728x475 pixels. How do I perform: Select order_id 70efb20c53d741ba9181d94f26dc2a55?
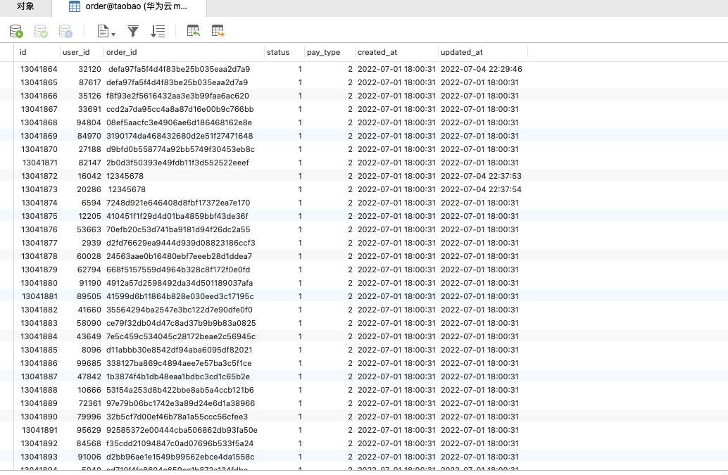tap(178, 229)
